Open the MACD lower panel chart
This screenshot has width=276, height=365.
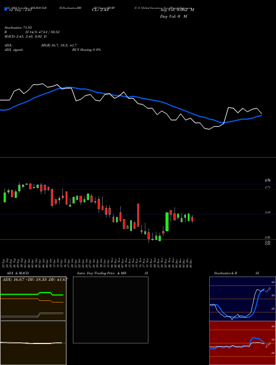point(33,343)
